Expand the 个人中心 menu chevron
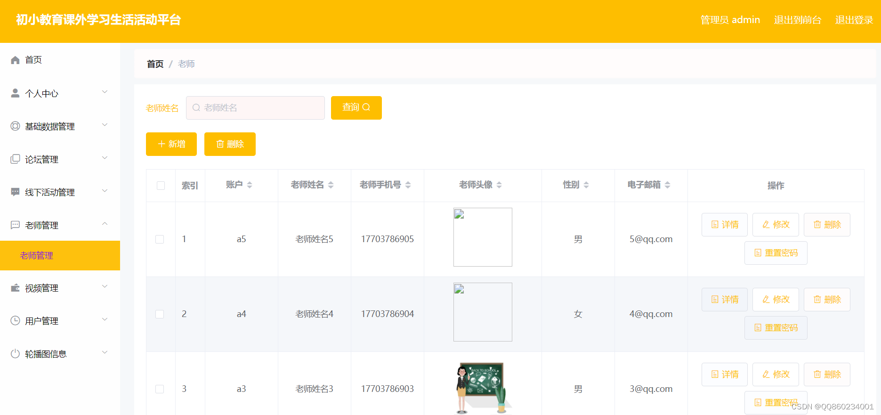 (105, 92)
